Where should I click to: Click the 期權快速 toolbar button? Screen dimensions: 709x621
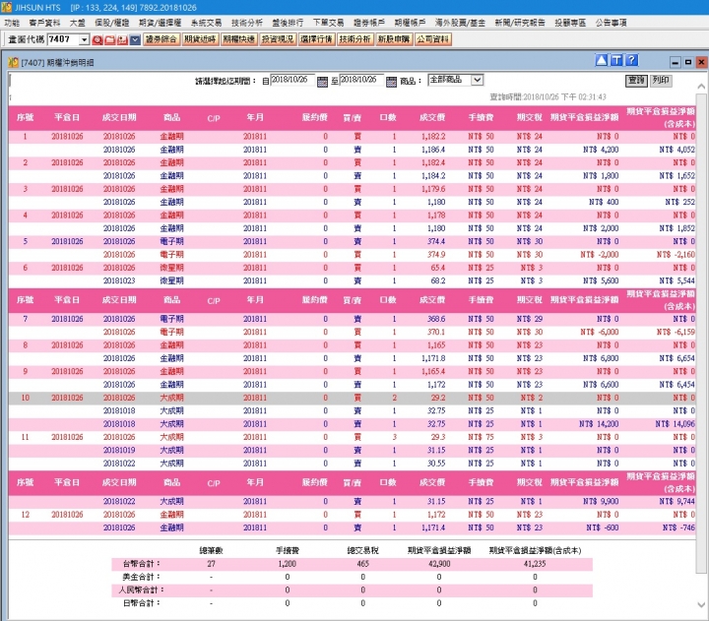click(x=238, y=39)
